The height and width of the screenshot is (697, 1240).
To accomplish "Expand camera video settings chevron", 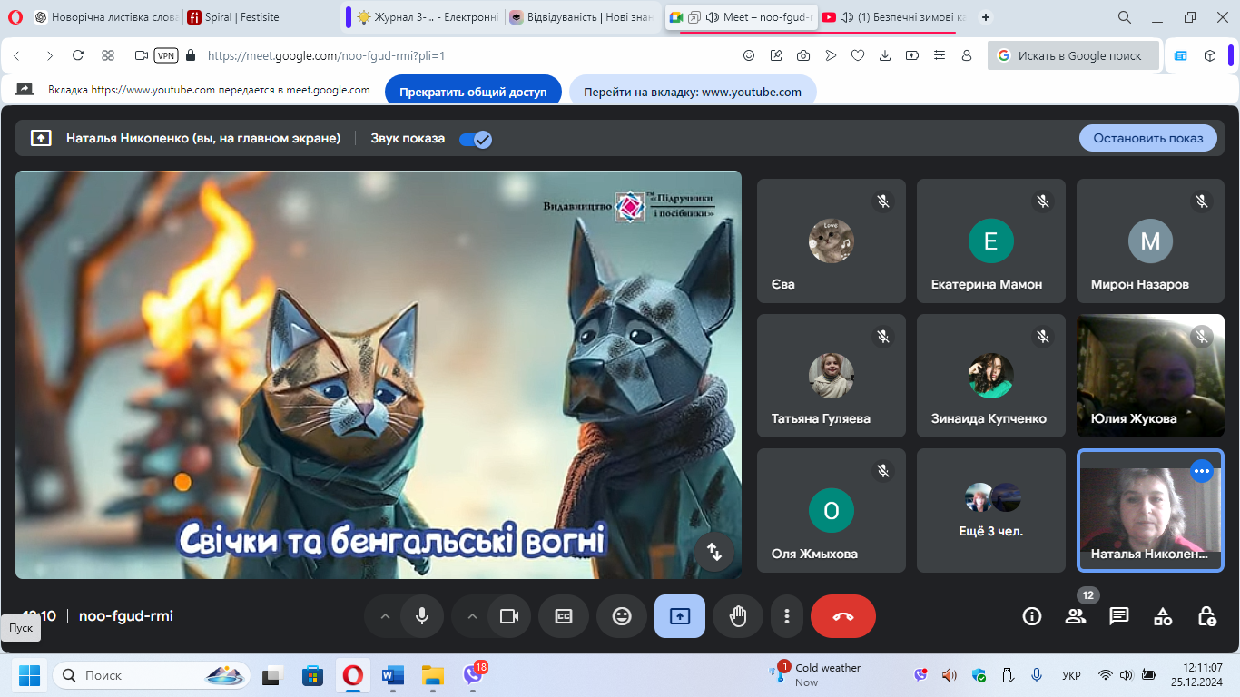I will pos(472,616).
